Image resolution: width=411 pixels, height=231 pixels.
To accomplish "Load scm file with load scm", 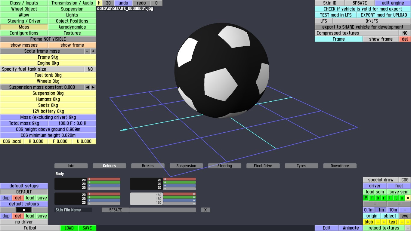I will 375,192.
